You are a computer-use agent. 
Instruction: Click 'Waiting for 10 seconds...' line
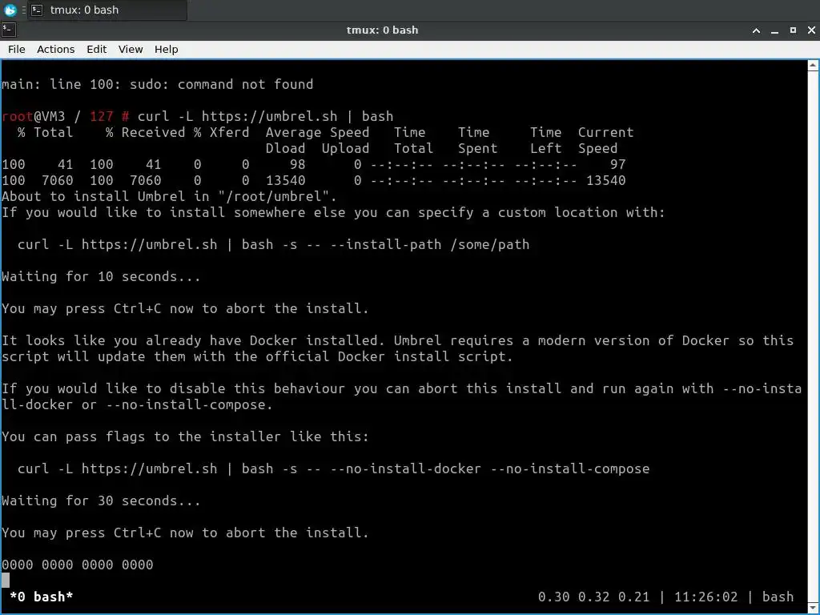coord(101,276)
